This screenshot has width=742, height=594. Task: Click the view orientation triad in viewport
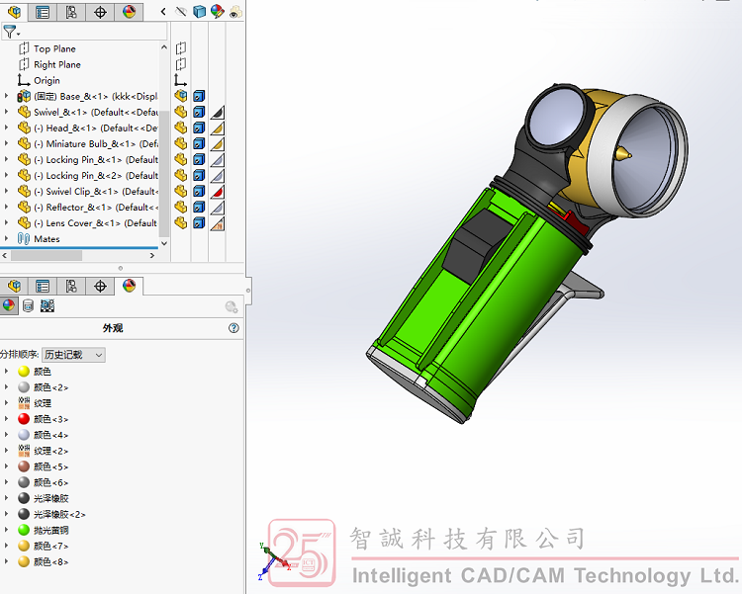click(x=273, y=560)
